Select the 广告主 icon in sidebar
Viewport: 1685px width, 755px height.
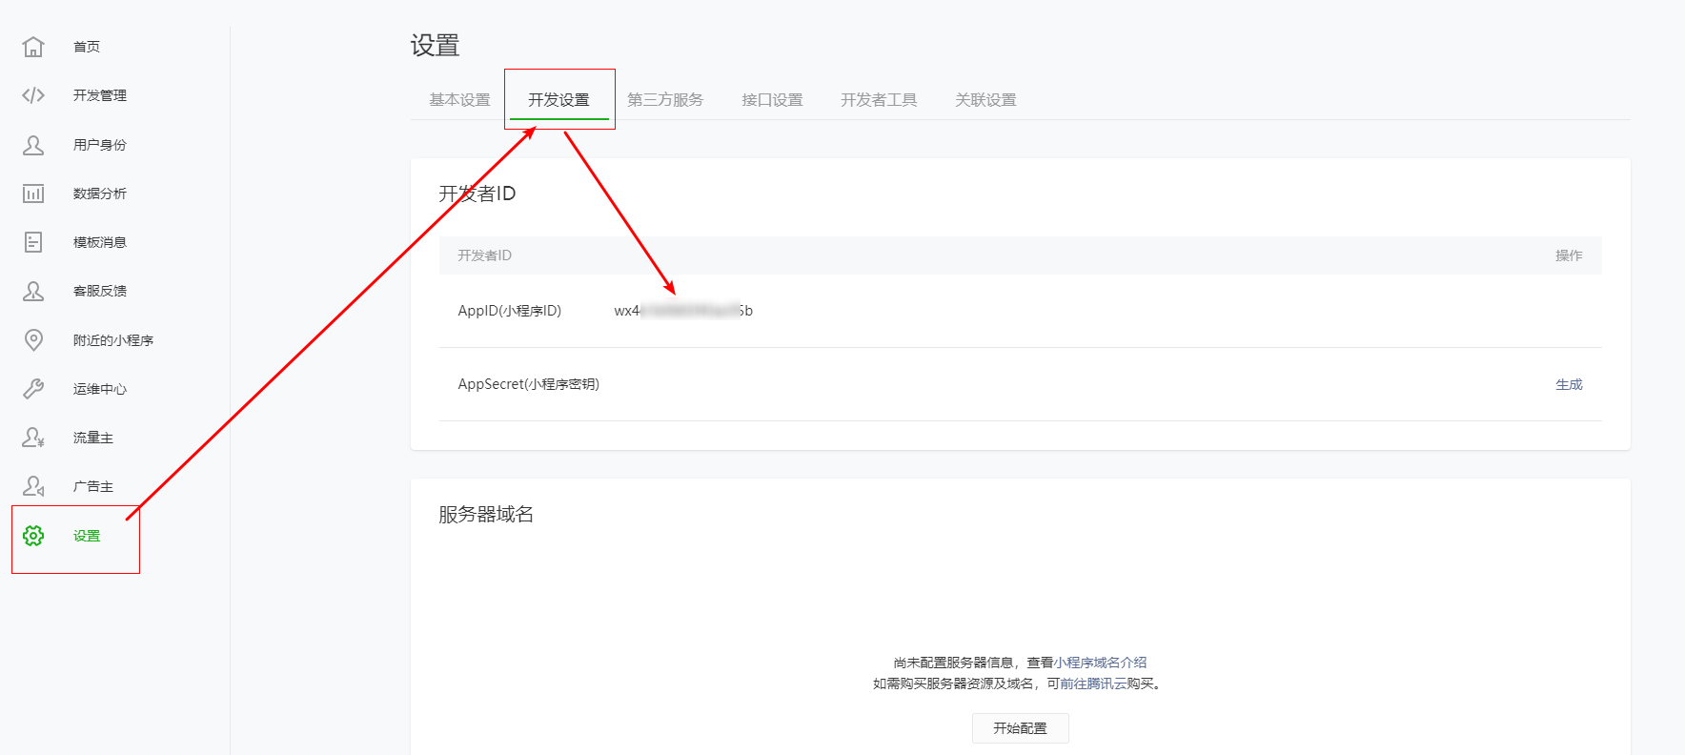[x=33, y=486]
